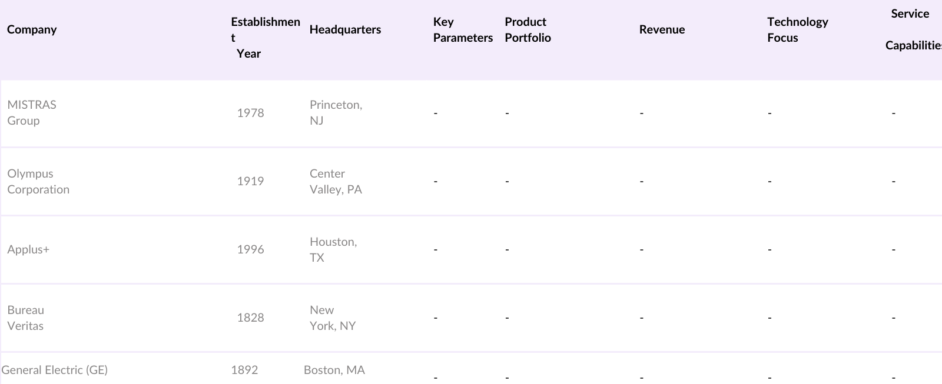Select the Princeton, NJ headquarters cell

point(336,113)
